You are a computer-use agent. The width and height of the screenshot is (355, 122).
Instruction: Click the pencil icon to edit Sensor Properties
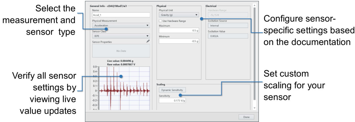(x=148, y=41)
